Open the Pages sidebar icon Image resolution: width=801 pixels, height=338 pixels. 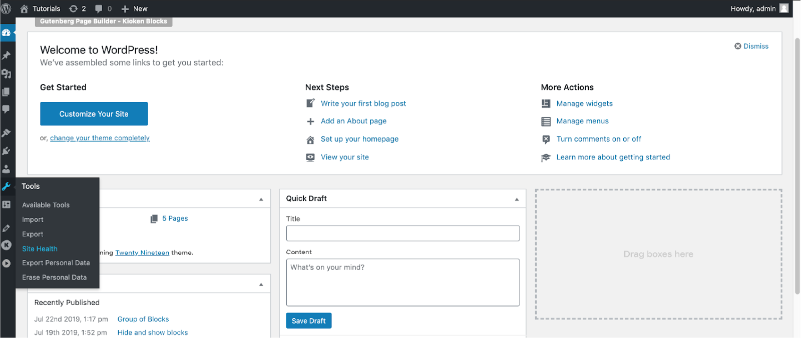[6, 92]
